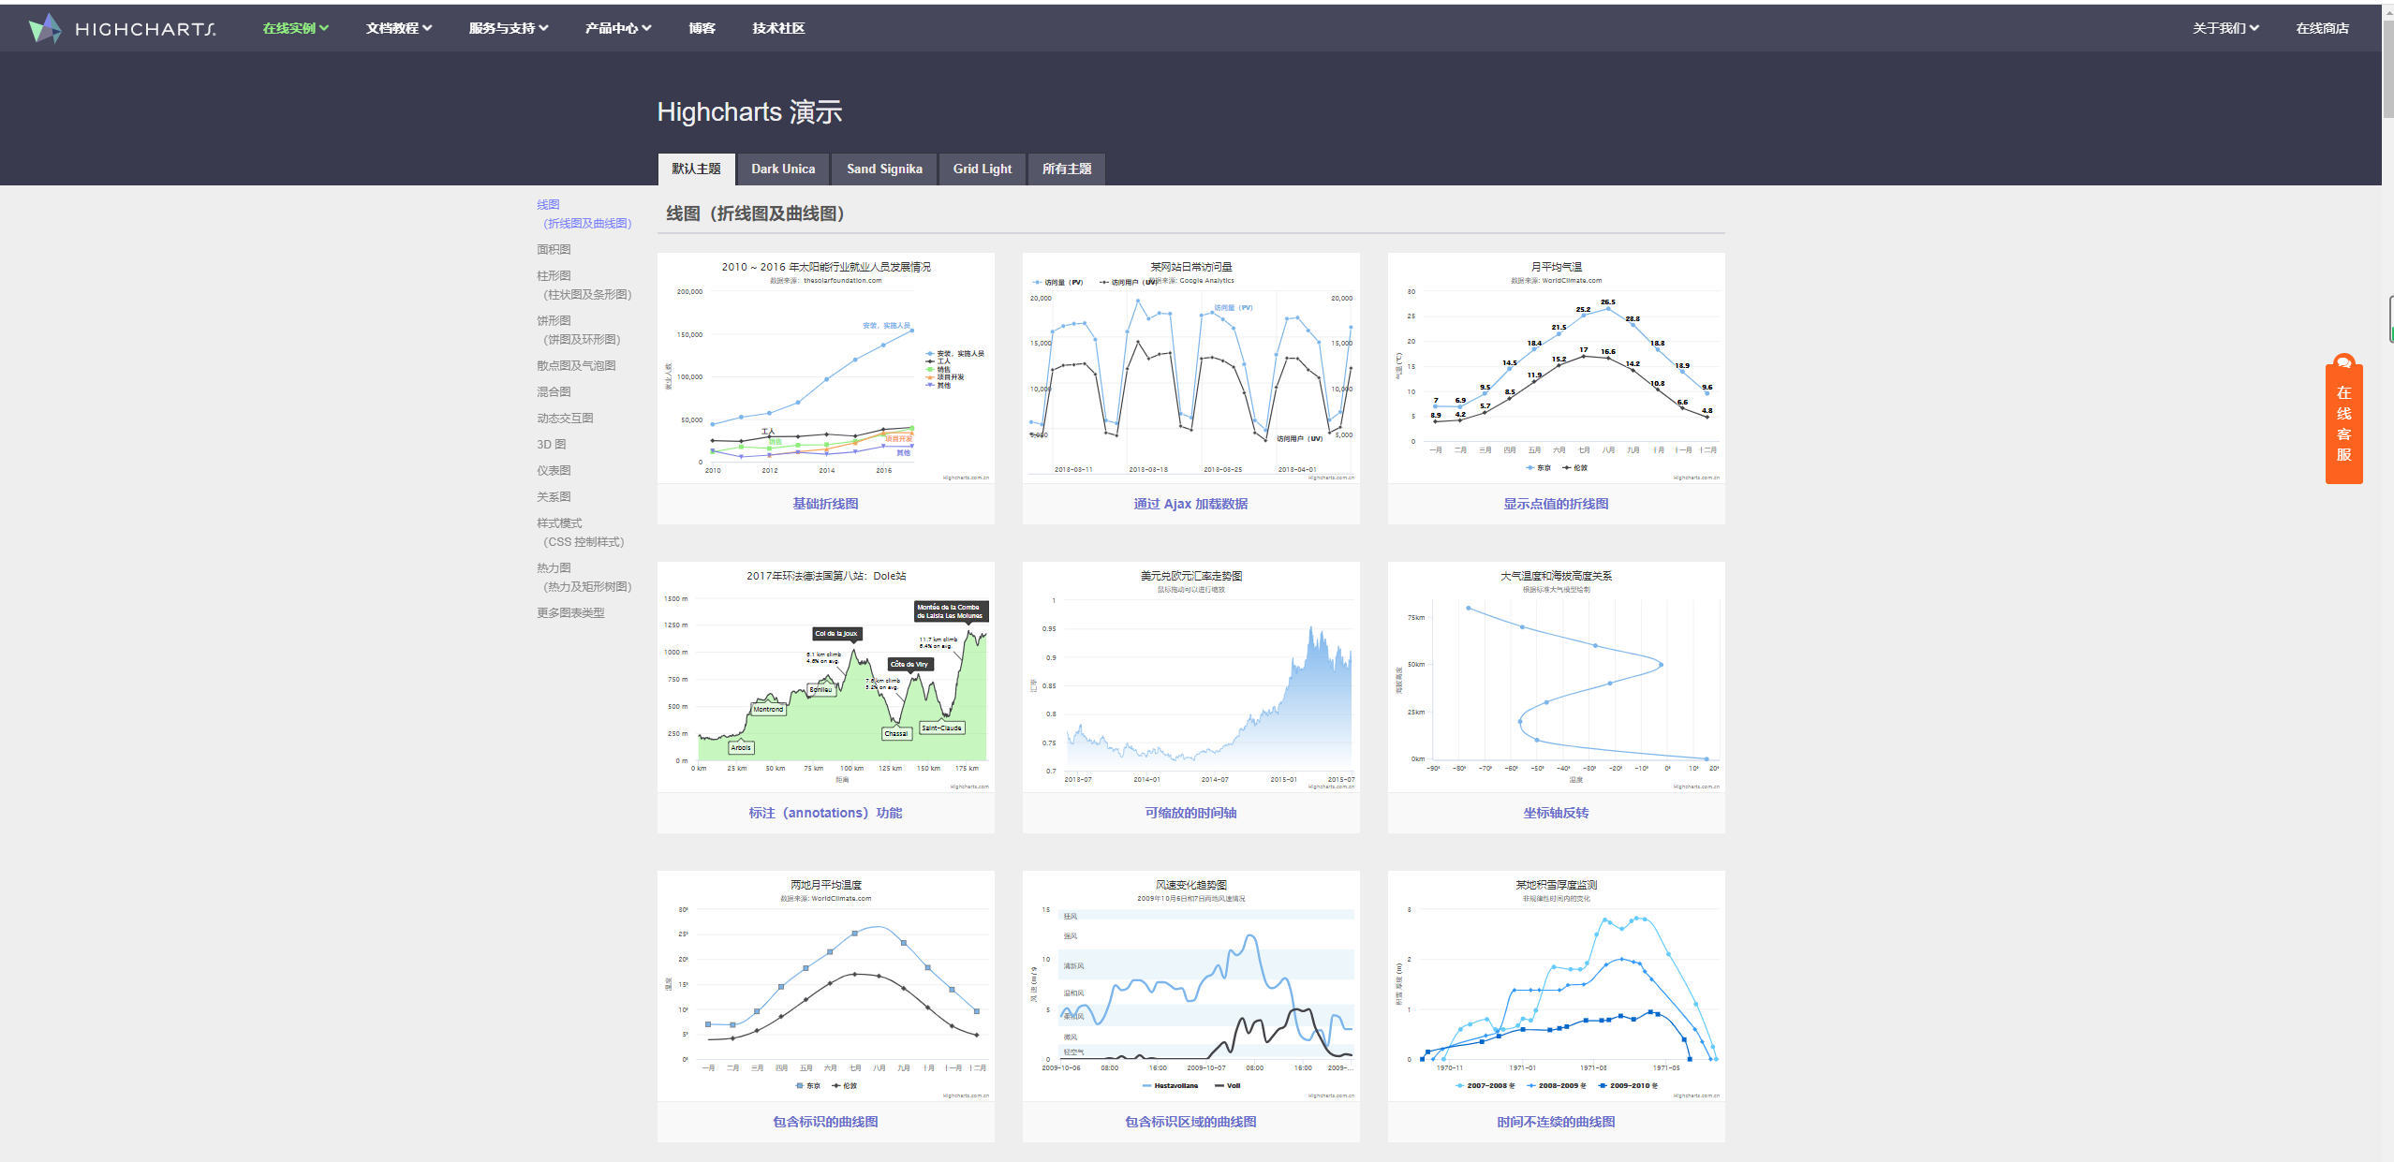Open 热力图 category

click(x=584, y=577)
